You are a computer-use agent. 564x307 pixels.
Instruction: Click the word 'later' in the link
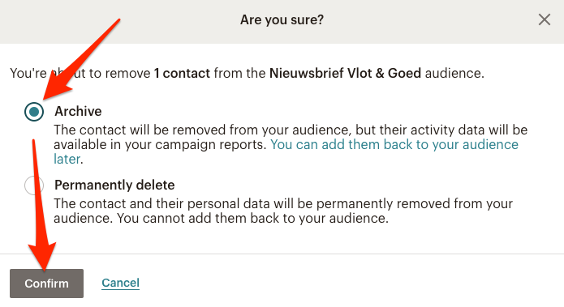point(67,159)
